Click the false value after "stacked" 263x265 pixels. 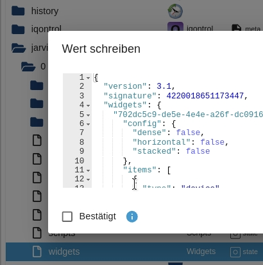pyautogui.click(x=198, y=151)
